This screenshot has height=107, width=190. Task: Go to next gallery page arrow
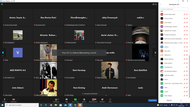tap(155, 53)
